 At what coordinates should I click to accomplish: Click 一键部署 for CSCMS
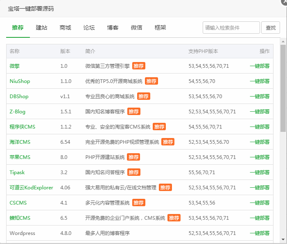tap(260, 203)
